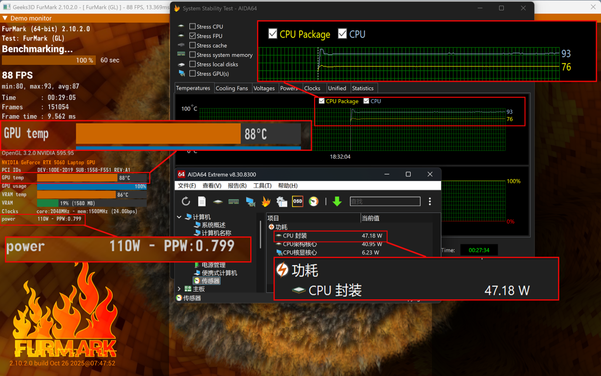Image resolution: width=601 pixels, height=376 pixels.
Task: Open the 报告(R) menu
Action: [x=237, y=185]
